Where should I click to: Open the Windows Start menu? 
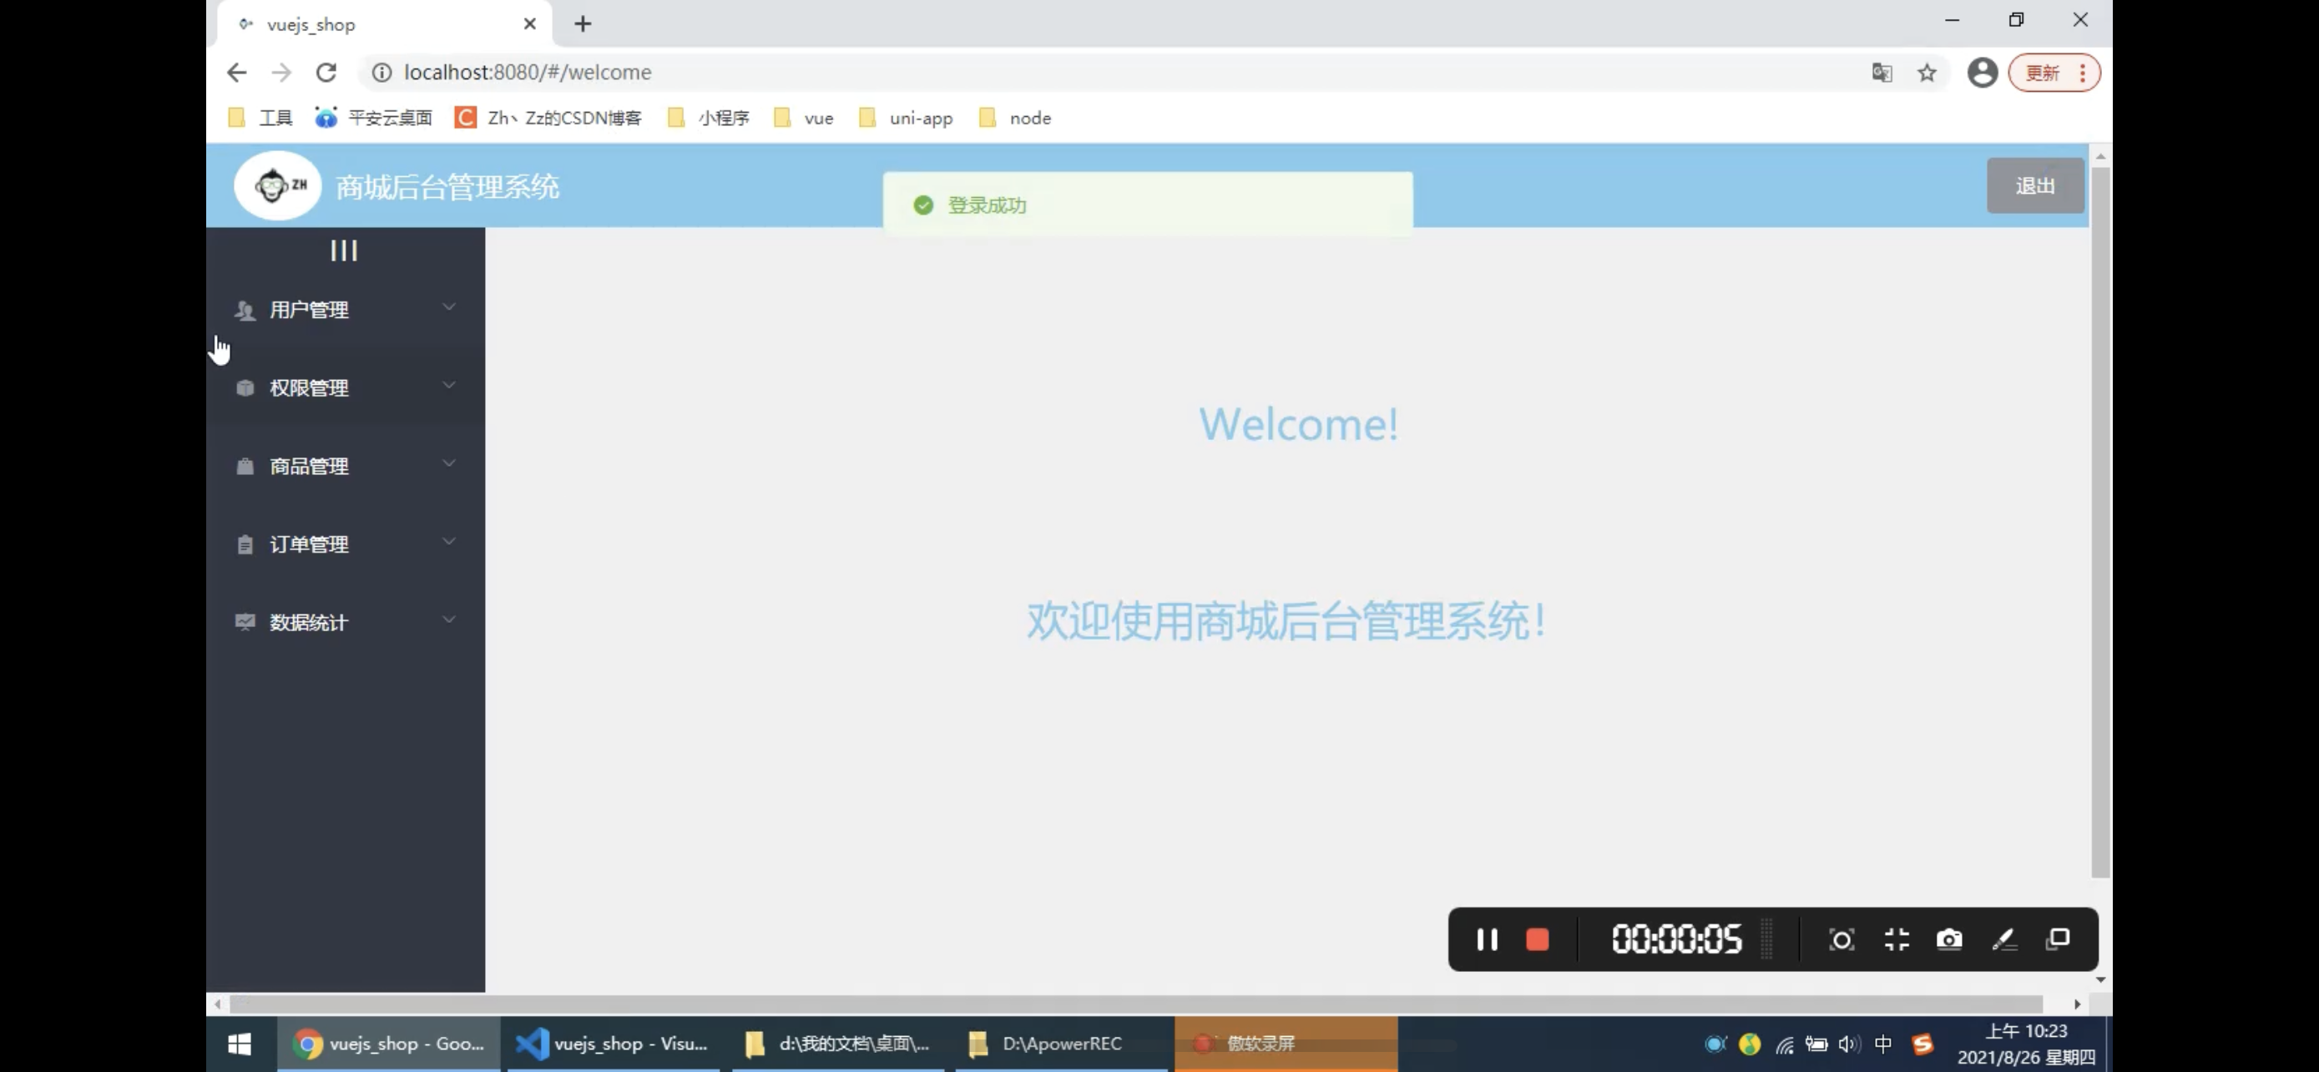[x=240, y=1044]
